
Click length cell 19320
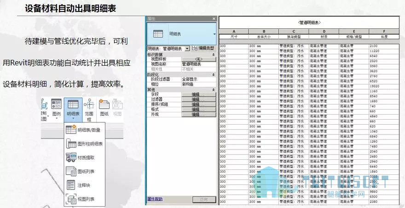click(385, 86)
